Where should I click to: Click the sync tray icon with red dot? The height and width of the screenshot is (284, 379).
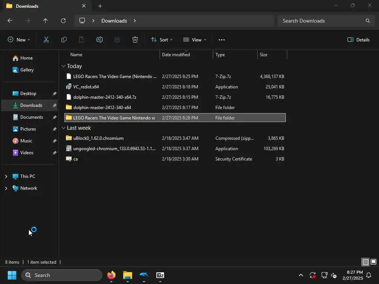pyautogui.click(x=312, y=275)
